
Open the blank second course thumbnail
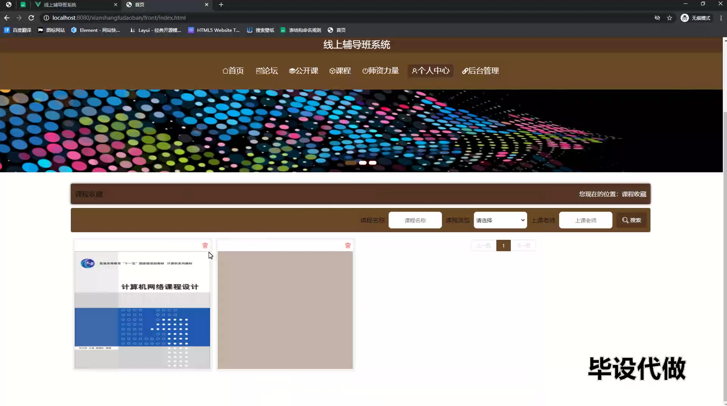pyautogui.click(x=285, y=310)
